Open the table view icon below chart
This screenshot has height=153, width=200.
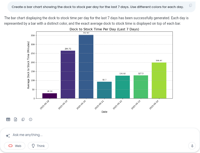coord(8,120)
